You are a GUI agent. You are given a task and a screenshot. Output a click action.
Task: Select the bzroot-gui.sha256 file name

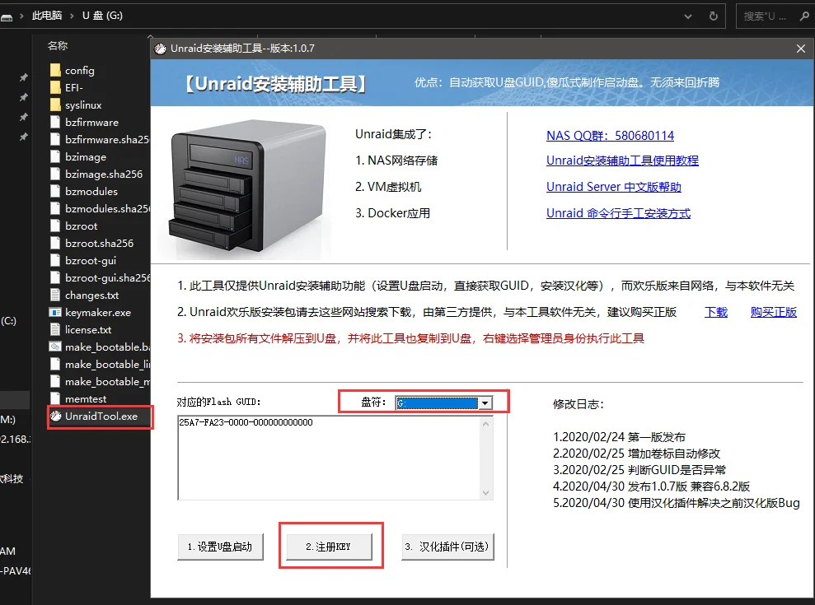pyautogui.click(x=108, y=277)
